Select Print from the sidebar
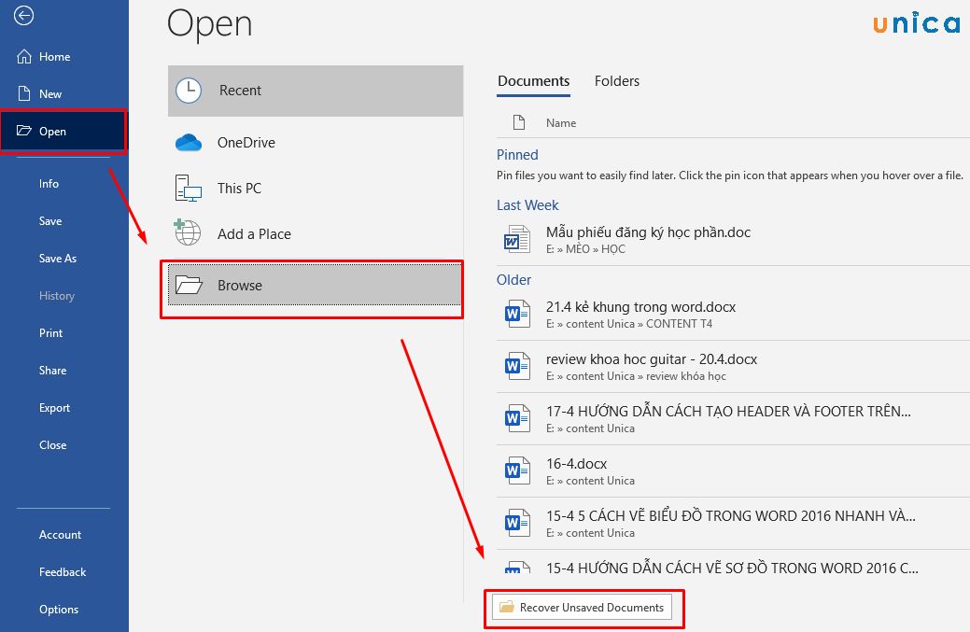The width and height of the screenshot is (970, 632). [x=52, y=332]
